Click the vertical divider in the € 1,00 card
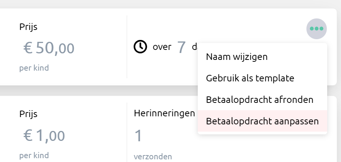341x162 pixels. pyautogui.click(x=127, y=132)
